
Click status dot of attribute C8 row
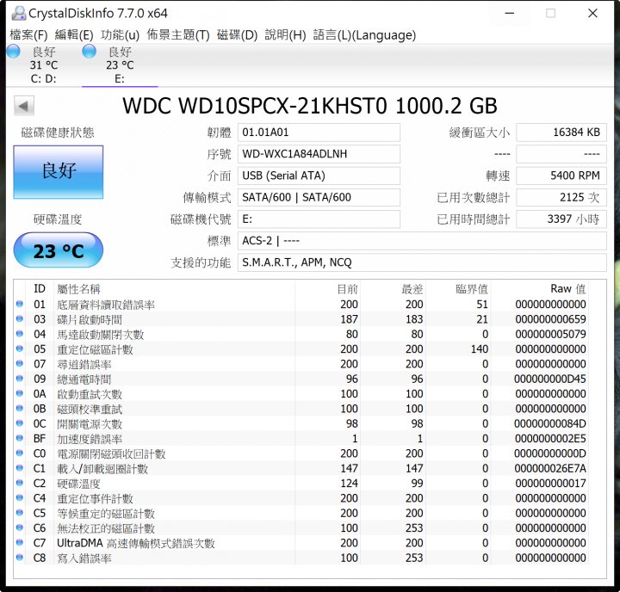[19, 558]
